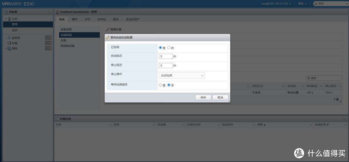Click the 网络 count badge
This screenshot has height=162, width=349.
(x=48, y=48)
